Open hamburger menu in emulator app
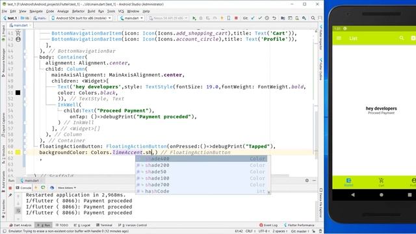416x234 pixels. point(339,38)
